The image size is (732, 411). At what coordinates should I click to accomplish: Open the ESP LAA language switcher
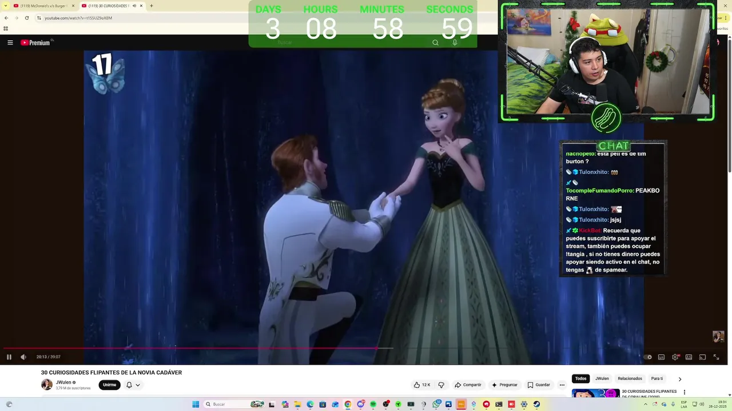684,404
